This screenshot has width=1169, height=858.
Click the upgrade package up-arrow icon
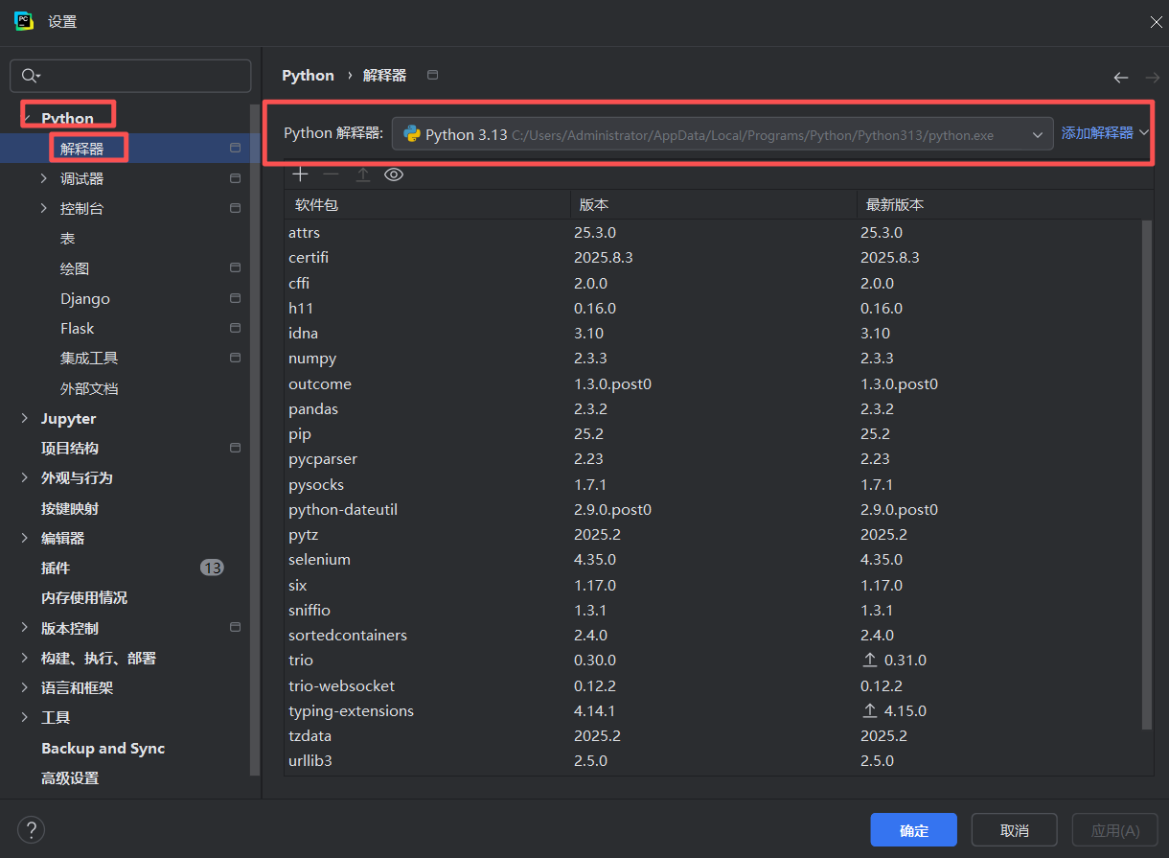[x=363, y=174]
